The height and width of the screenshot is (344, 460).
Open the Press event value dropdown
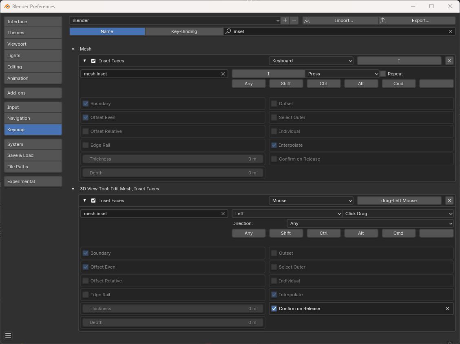[342, 74]
